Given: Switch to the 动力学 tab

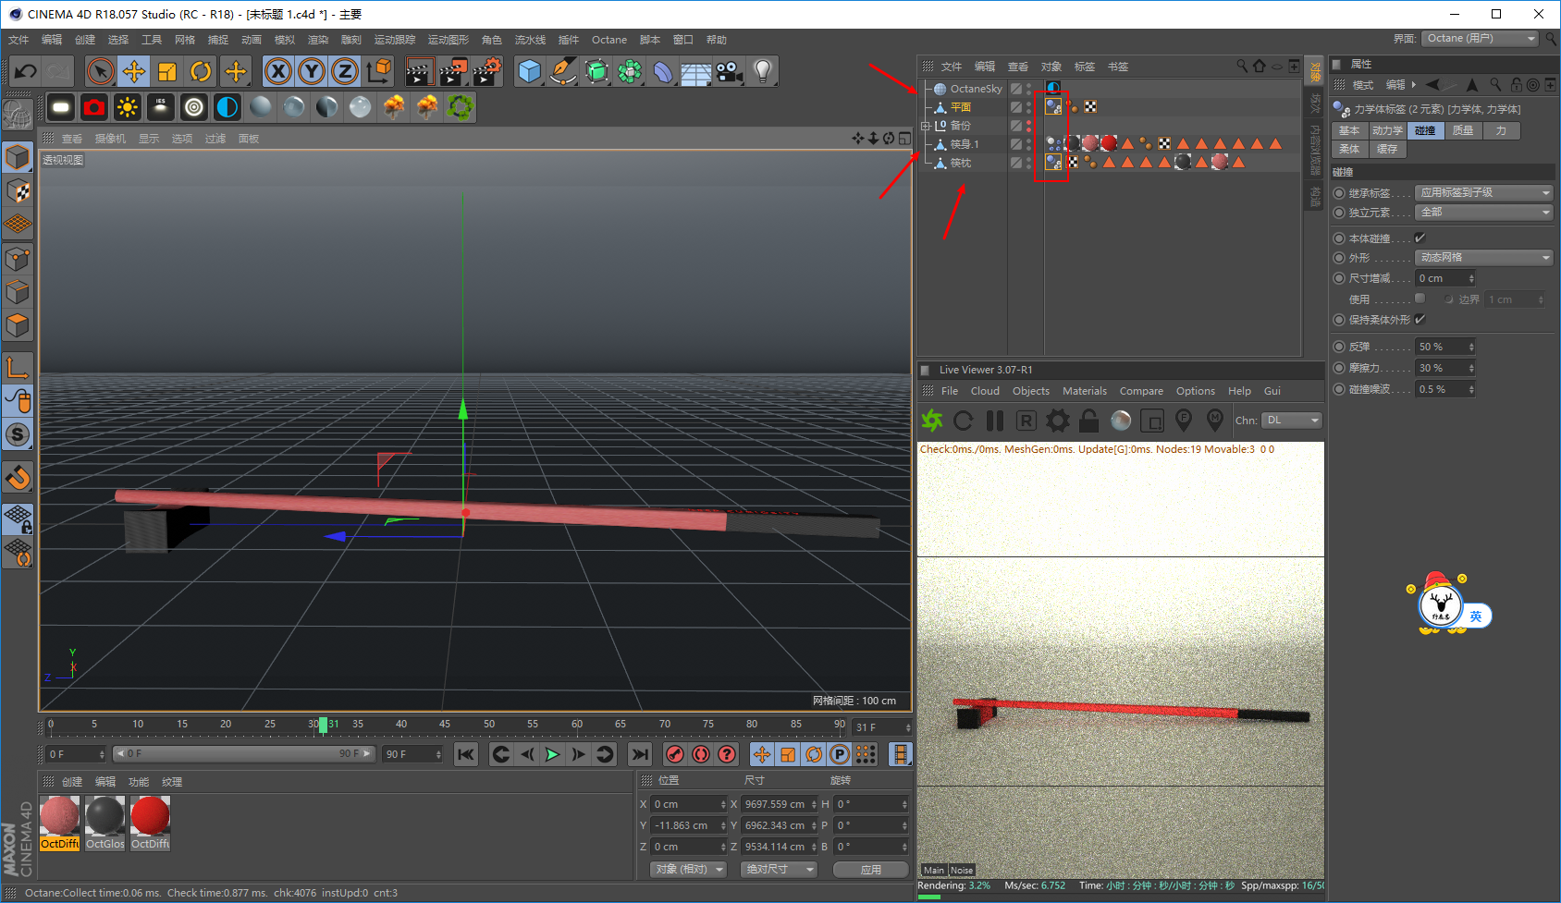Looking at the screenshot, I should tap(1387, 130).
